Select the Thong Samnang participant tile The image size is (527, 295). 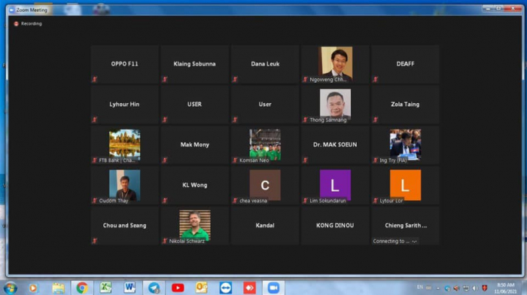[335, 105]
